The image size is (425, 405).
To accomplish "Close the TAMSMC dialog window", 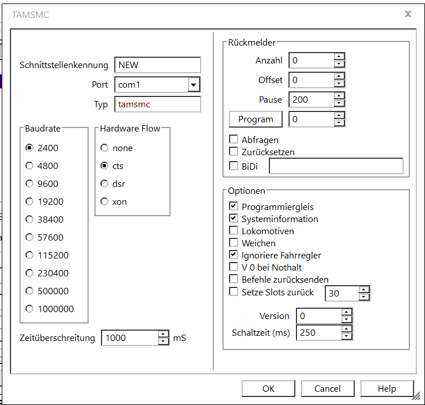I will [x=408, y=14].
